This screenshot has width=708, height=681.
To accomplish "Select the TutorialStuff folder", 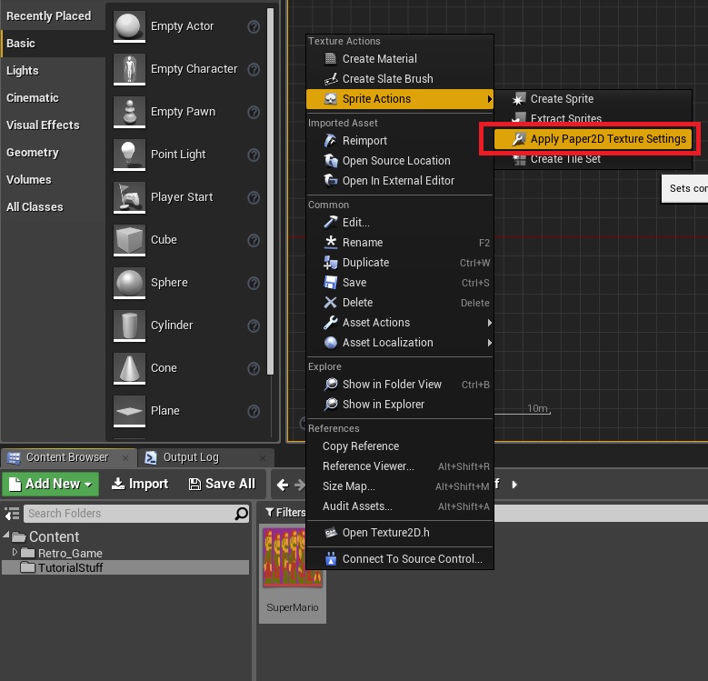I will click(x=70, y=567).
